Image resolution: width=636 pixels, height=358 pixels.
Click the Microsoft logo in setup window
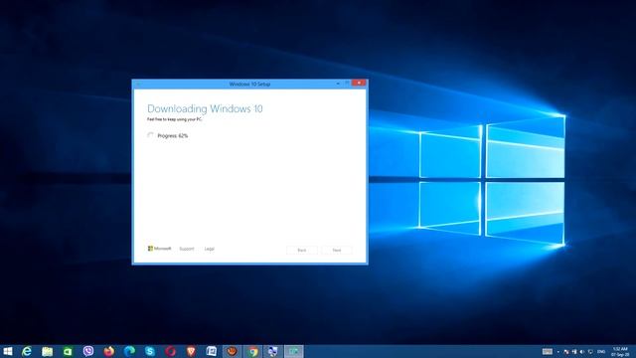click(159, 249)
